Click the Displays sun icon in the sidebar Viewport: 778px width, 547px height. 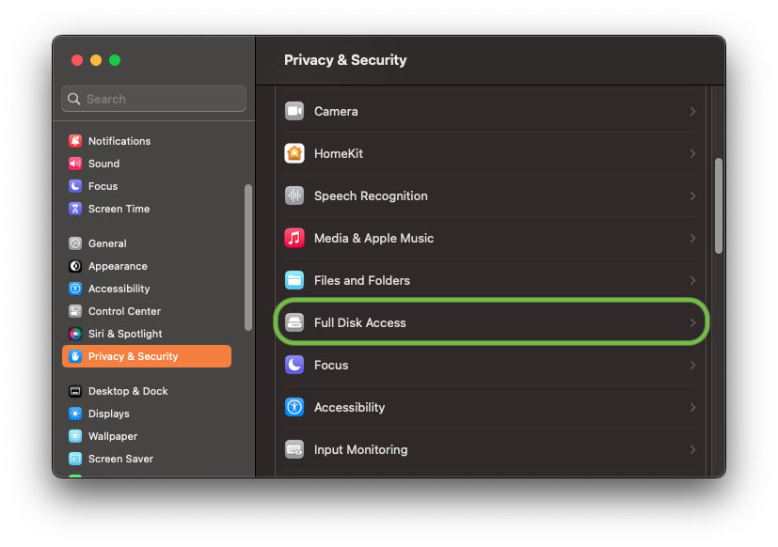click(x=75, y=414)
